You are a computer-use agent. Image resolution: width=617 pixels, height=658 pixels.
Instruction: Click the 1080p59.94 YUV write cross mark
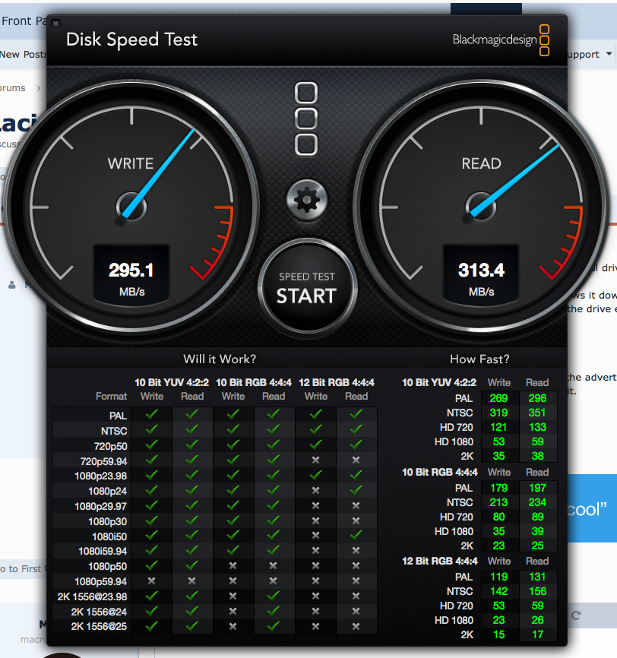pos(151,580)
